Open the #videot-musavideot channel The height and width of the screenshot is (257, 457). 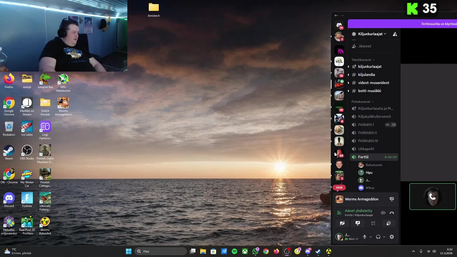(x=374, y=83)
